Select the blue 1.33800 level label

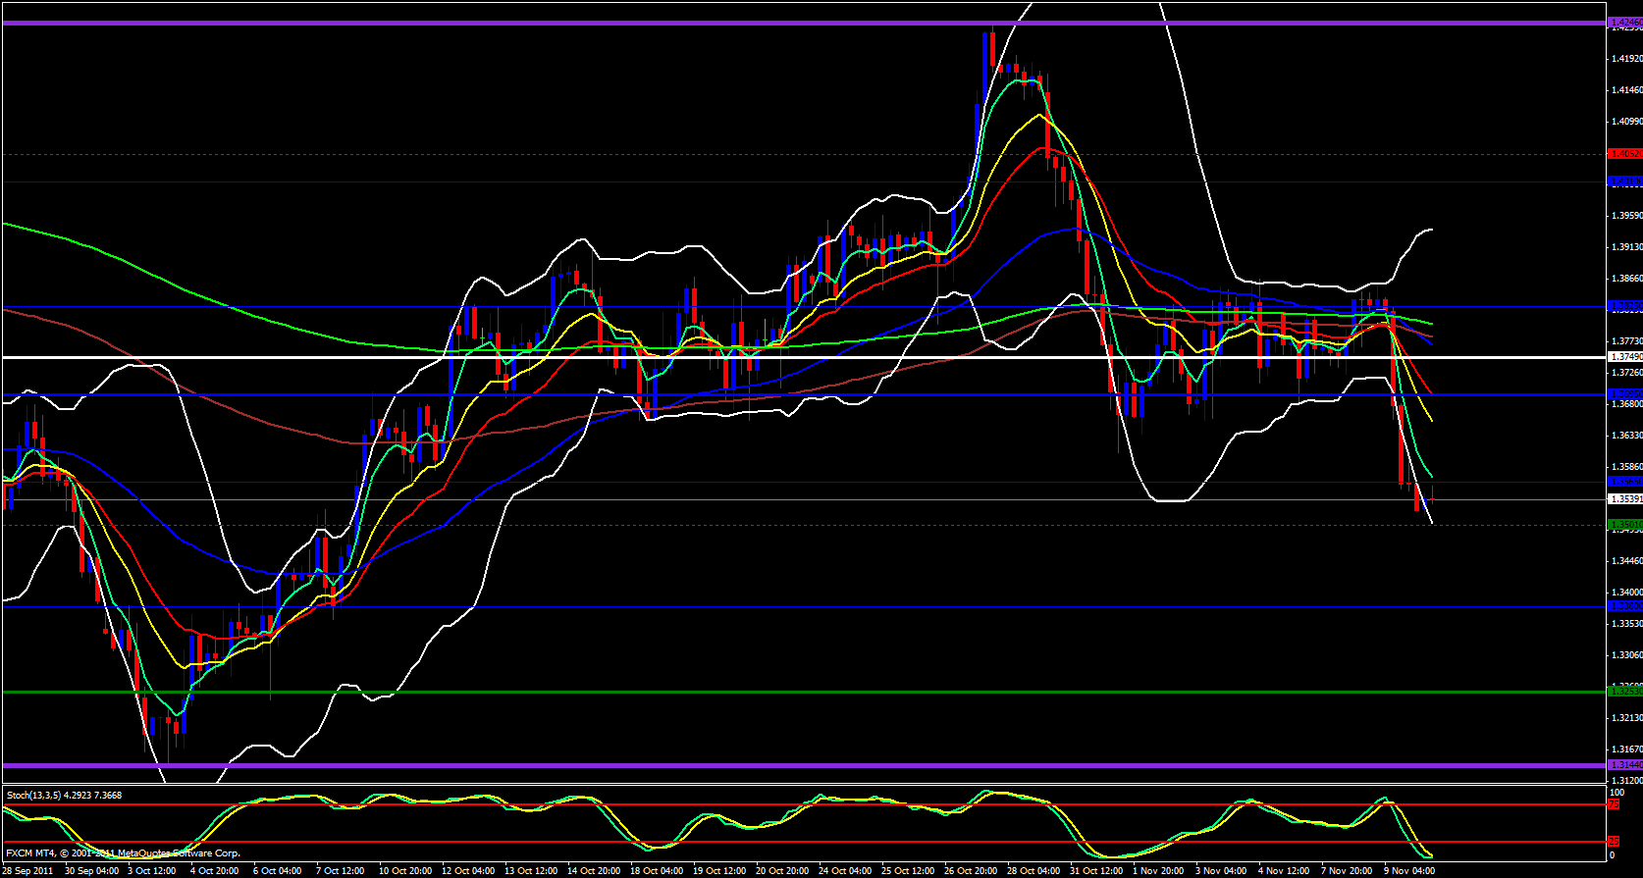click(x=1624, y=606)
